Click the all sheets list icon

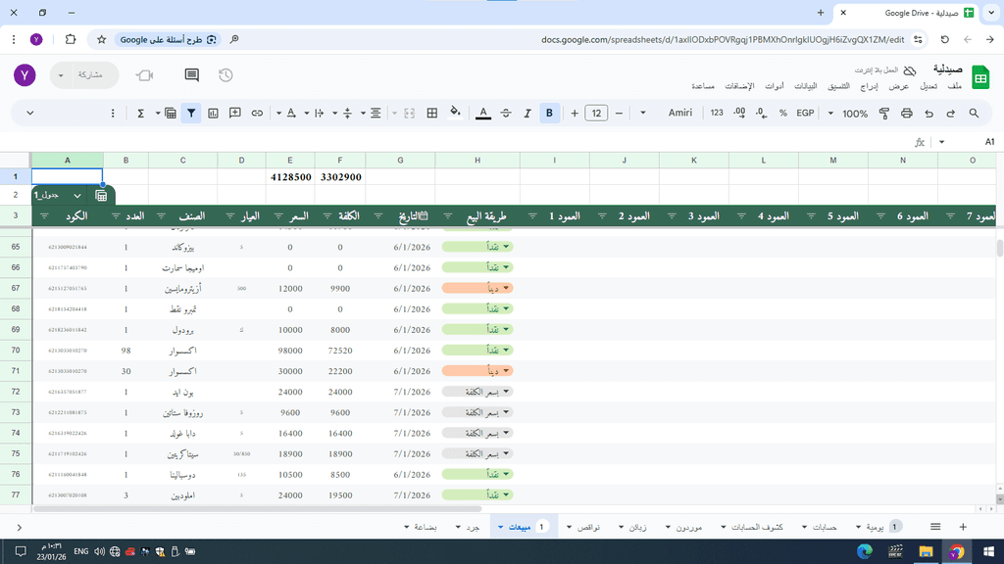click(x=935, y=527)
